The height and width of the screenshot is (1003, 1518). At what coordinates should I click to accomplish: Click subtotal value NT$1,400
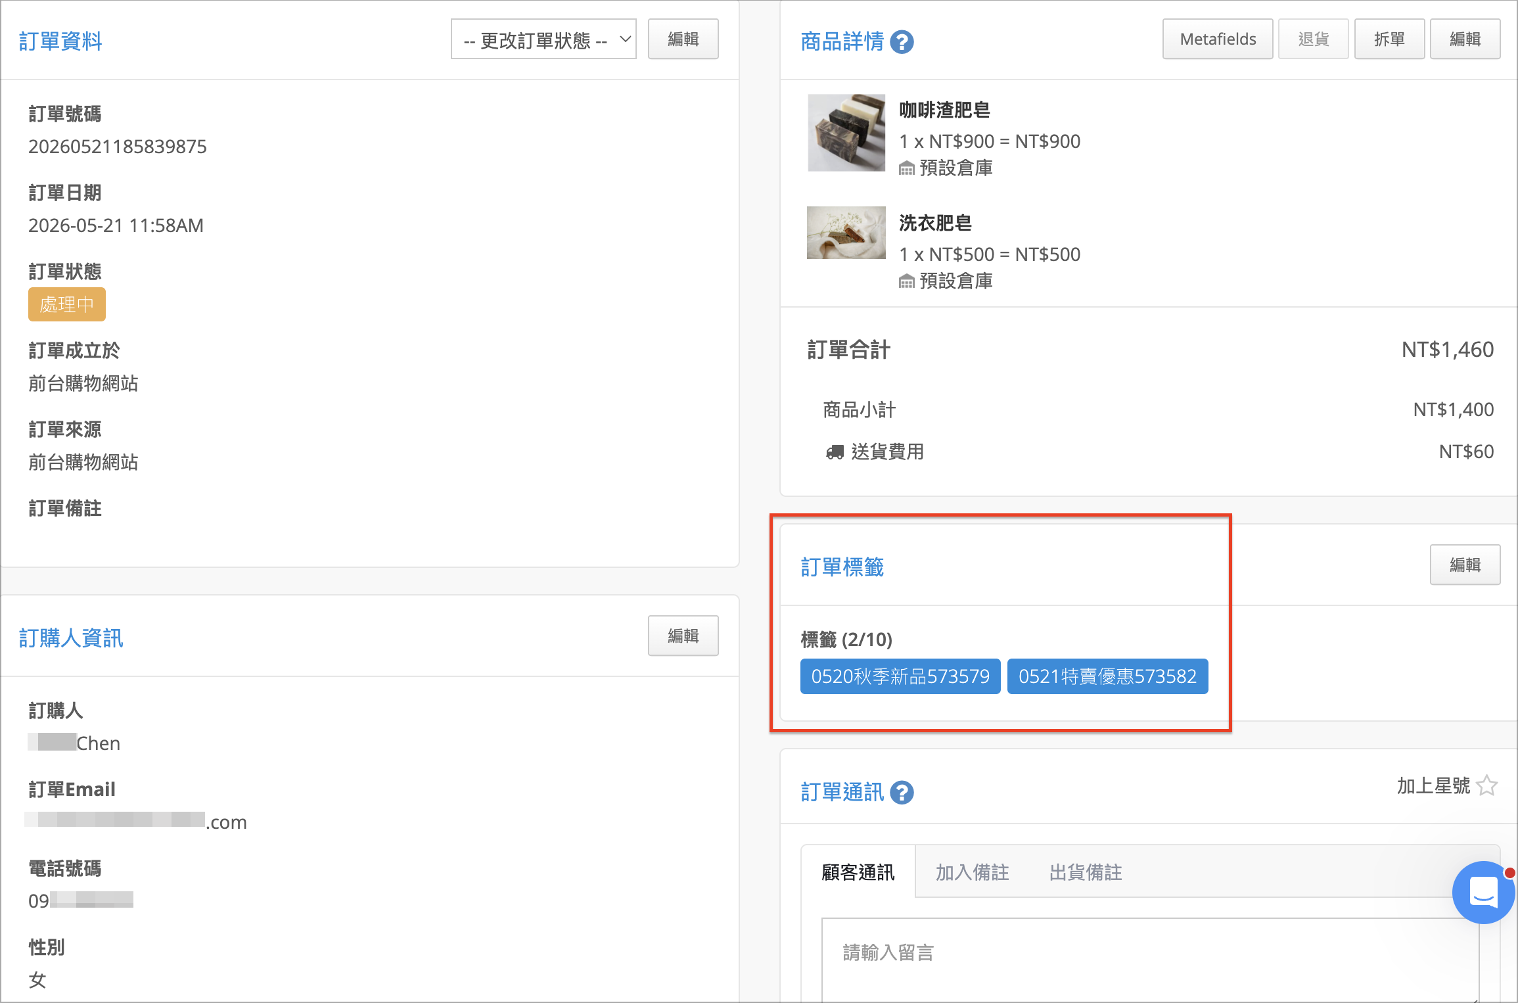click(1454, 409)
